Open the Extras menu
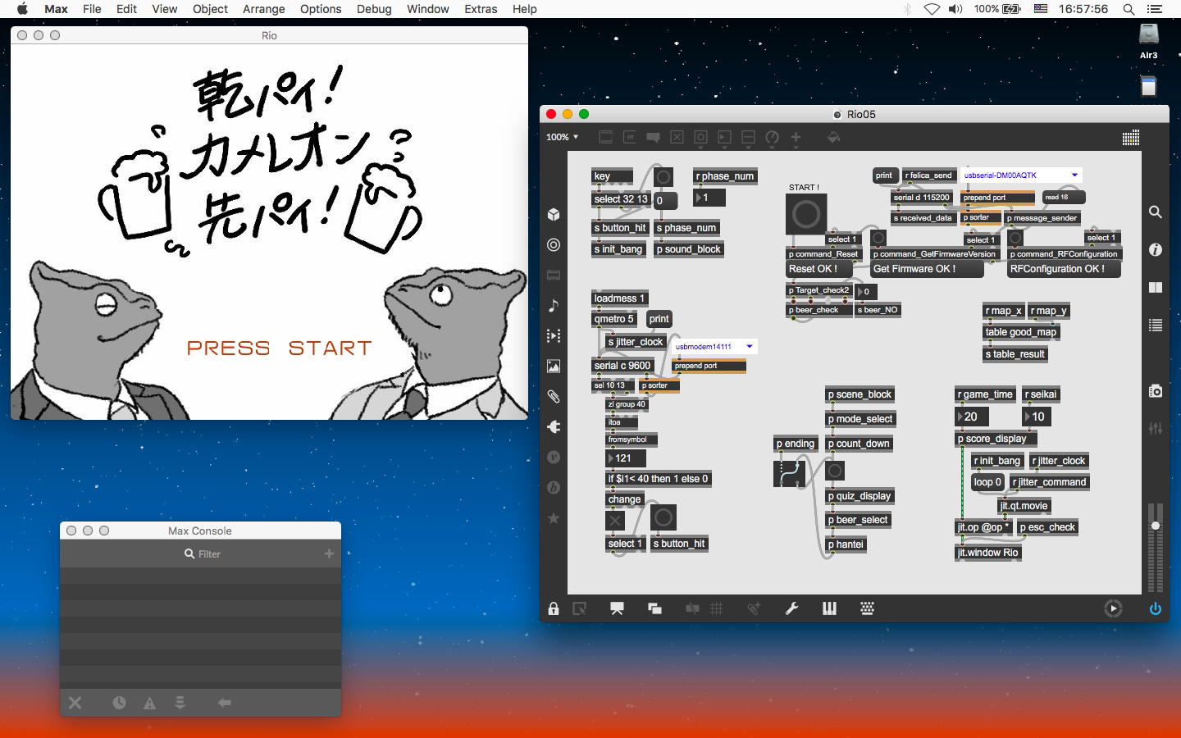1181x738 pixels. click(x=481, y=9)
